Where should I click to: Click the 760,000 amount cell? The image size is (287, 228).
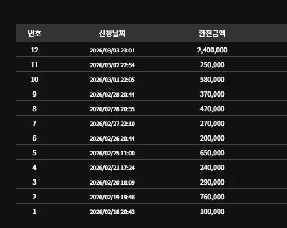click(x=212, y=197)
